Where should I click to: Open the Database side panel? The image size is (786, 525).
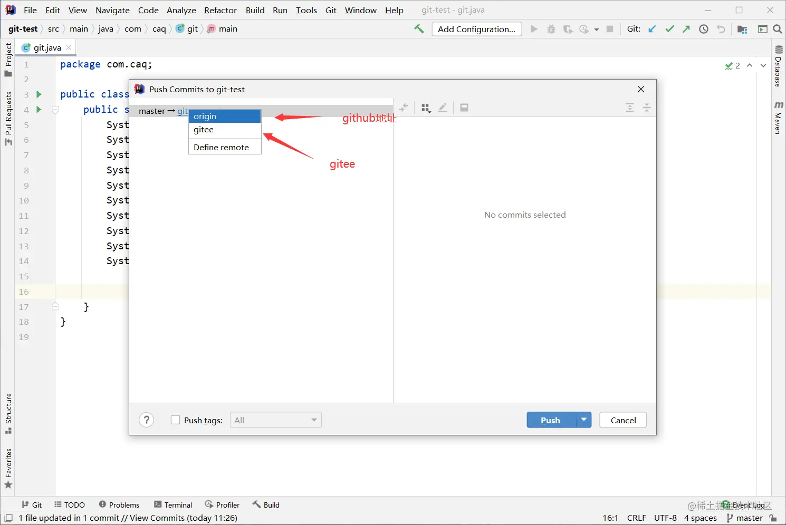778,66
